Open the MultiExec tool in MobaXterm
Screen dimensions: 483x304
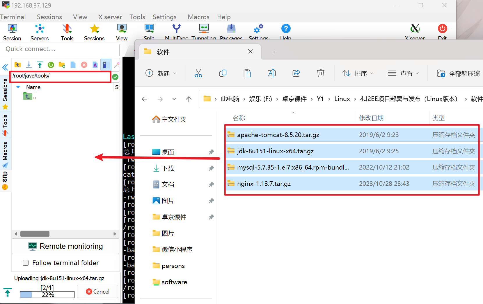pyautogui.click(x=176, y=31)
